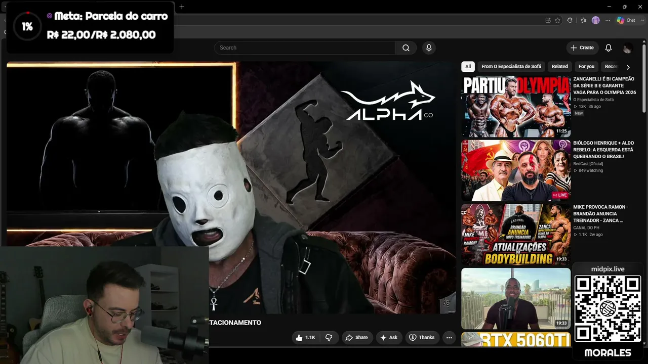Screen dimensions: 648x364
Task: Click the Ask button
Action: [389, 337]
